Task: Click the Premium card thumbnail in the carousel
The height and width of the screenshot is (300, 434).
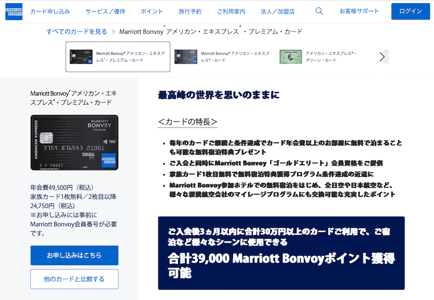Action: pos(81,57)
